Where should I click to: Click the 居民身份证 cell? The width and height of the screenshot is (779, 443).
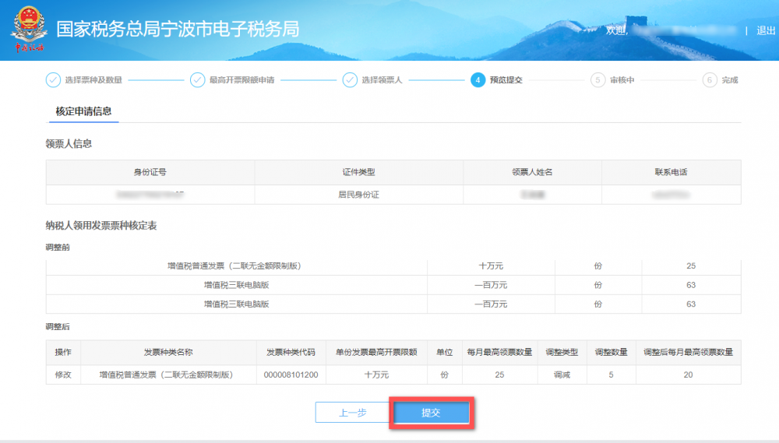pyautogui.click(x=359, y=195)
